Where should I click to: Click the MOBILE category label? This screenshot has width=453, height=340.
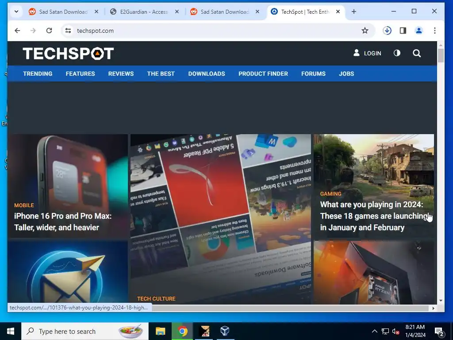(x=24, y=205)
